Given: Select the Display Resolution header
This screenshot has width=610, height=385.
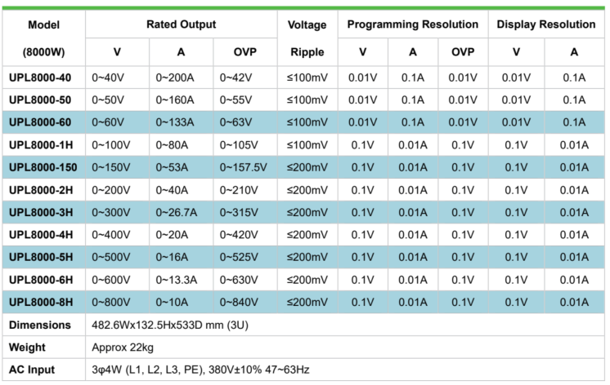Looking at the screenshot, I should coord(546,24).
